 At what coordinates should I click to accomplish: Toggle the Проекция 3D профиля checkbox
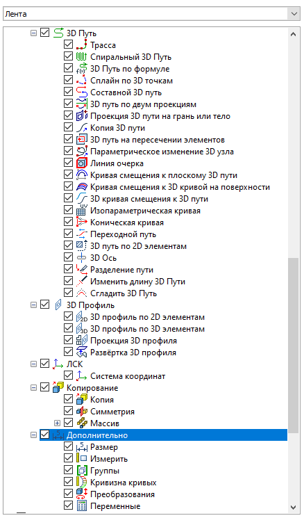point(68,340)
